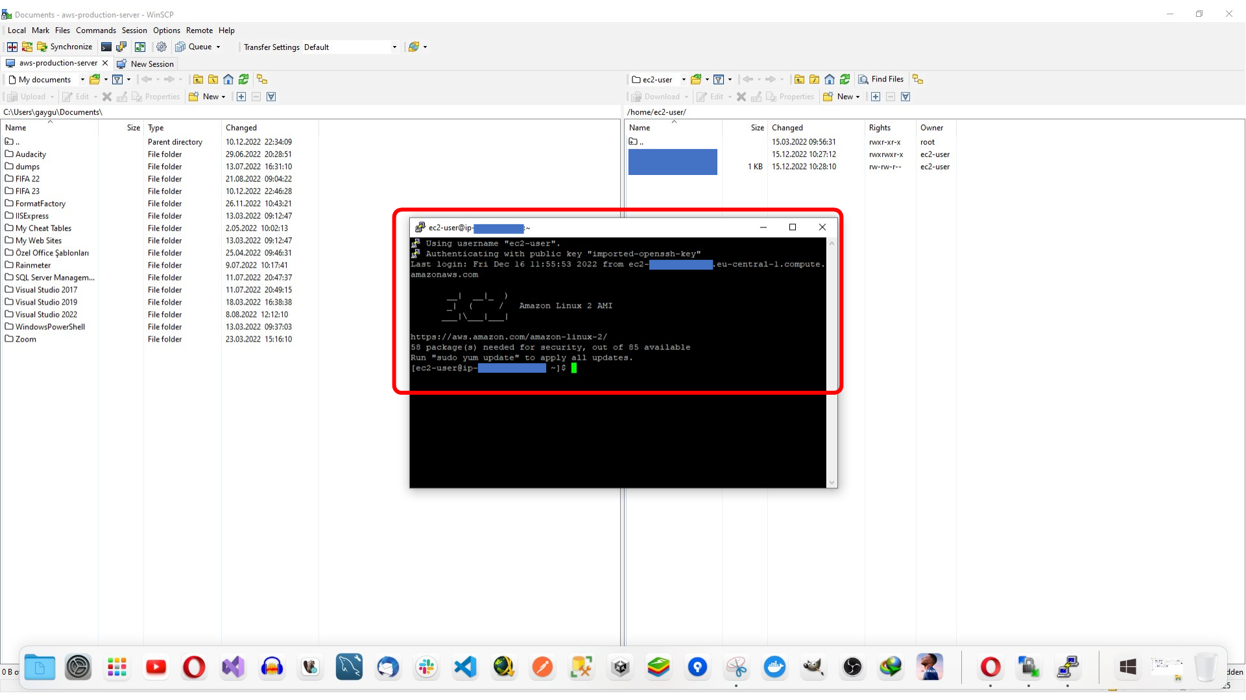Open the terminal console icon in the toolbar
Screen dimensions: 1246x700
[x=106, y=47]
